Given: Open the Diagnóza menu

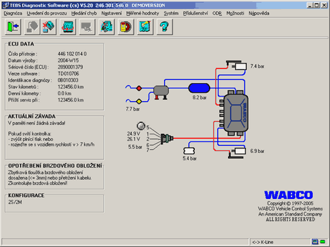Looking at the screenshot, I should click(x=13, y=13).
